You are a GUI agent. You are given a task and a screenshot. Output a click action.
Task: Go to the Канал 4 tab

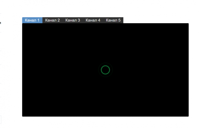point(93,20)
